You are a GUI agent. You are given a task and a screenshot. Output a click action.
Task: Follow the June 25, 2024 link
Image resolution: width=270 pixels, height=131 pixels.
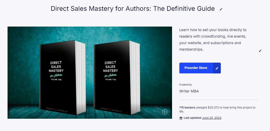212,118
